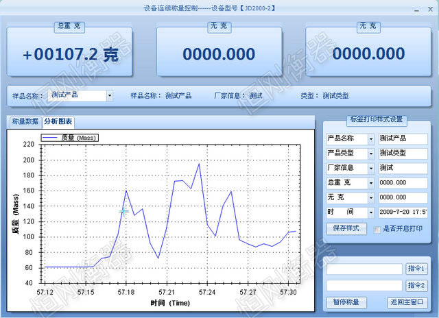Return via 返回主窗口 button
The image size is (439, 318).
(x=407, y=303)
